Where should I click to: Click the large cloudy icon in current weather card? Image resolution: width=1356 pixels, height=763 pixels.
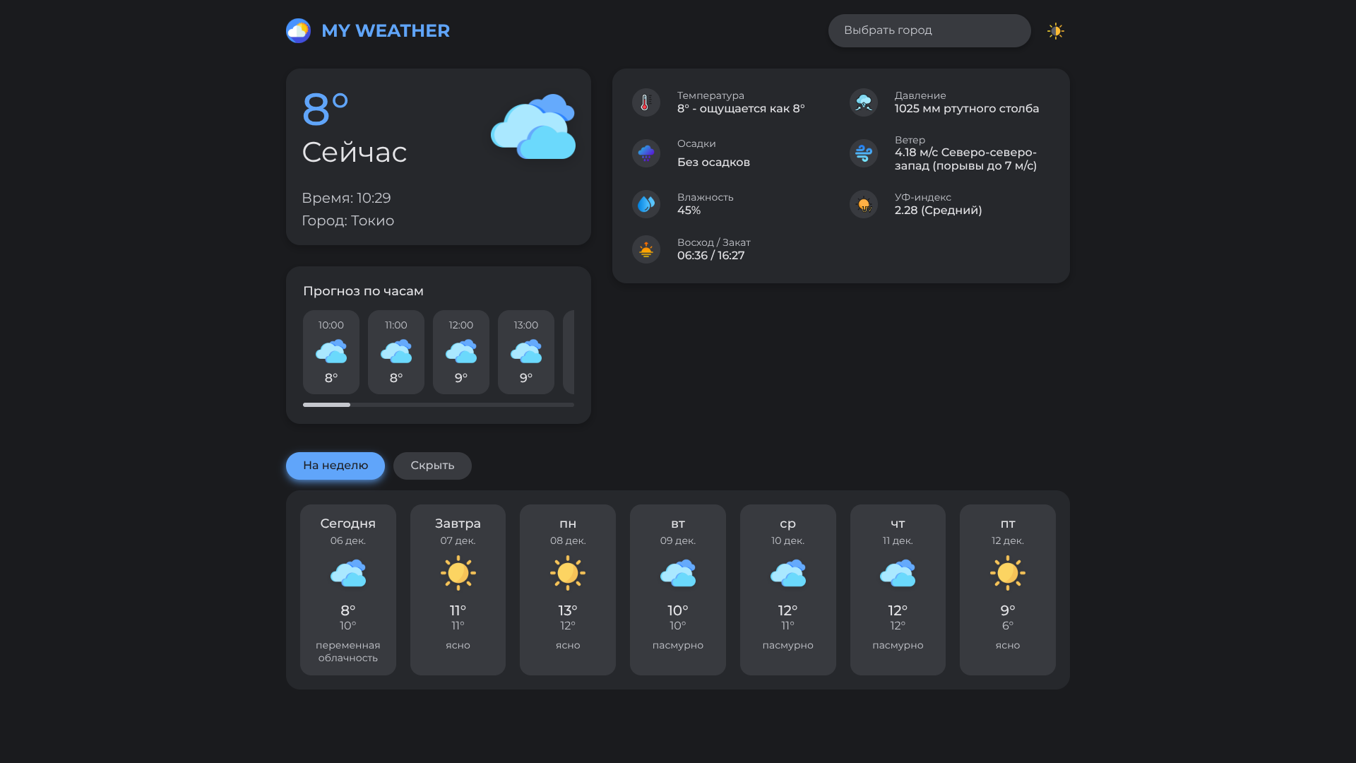click(x=533, y=126)
